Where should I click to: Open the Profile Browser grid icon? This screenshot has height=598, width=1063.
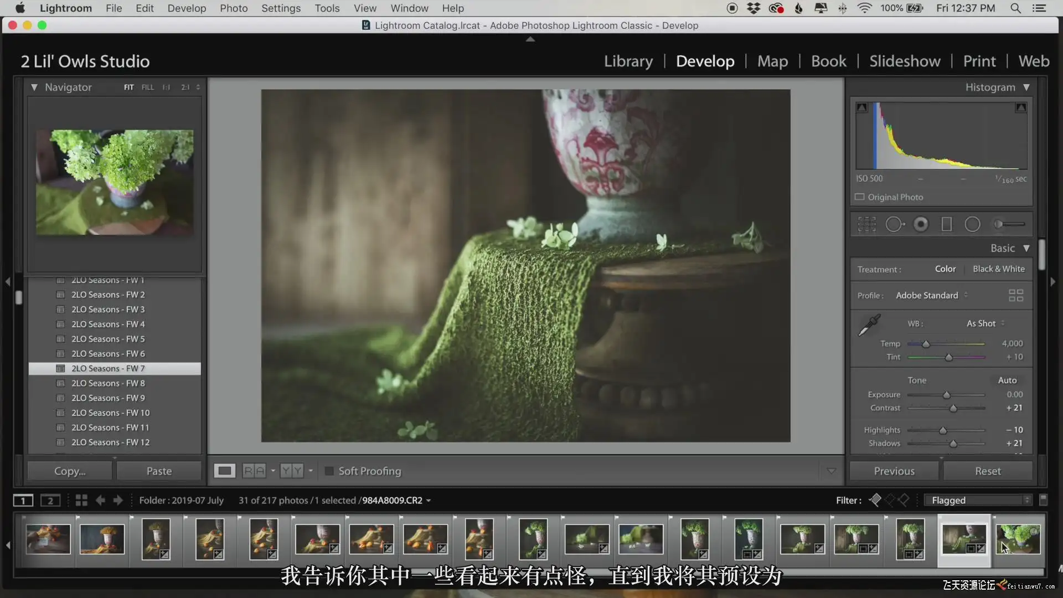(1016, 296)
